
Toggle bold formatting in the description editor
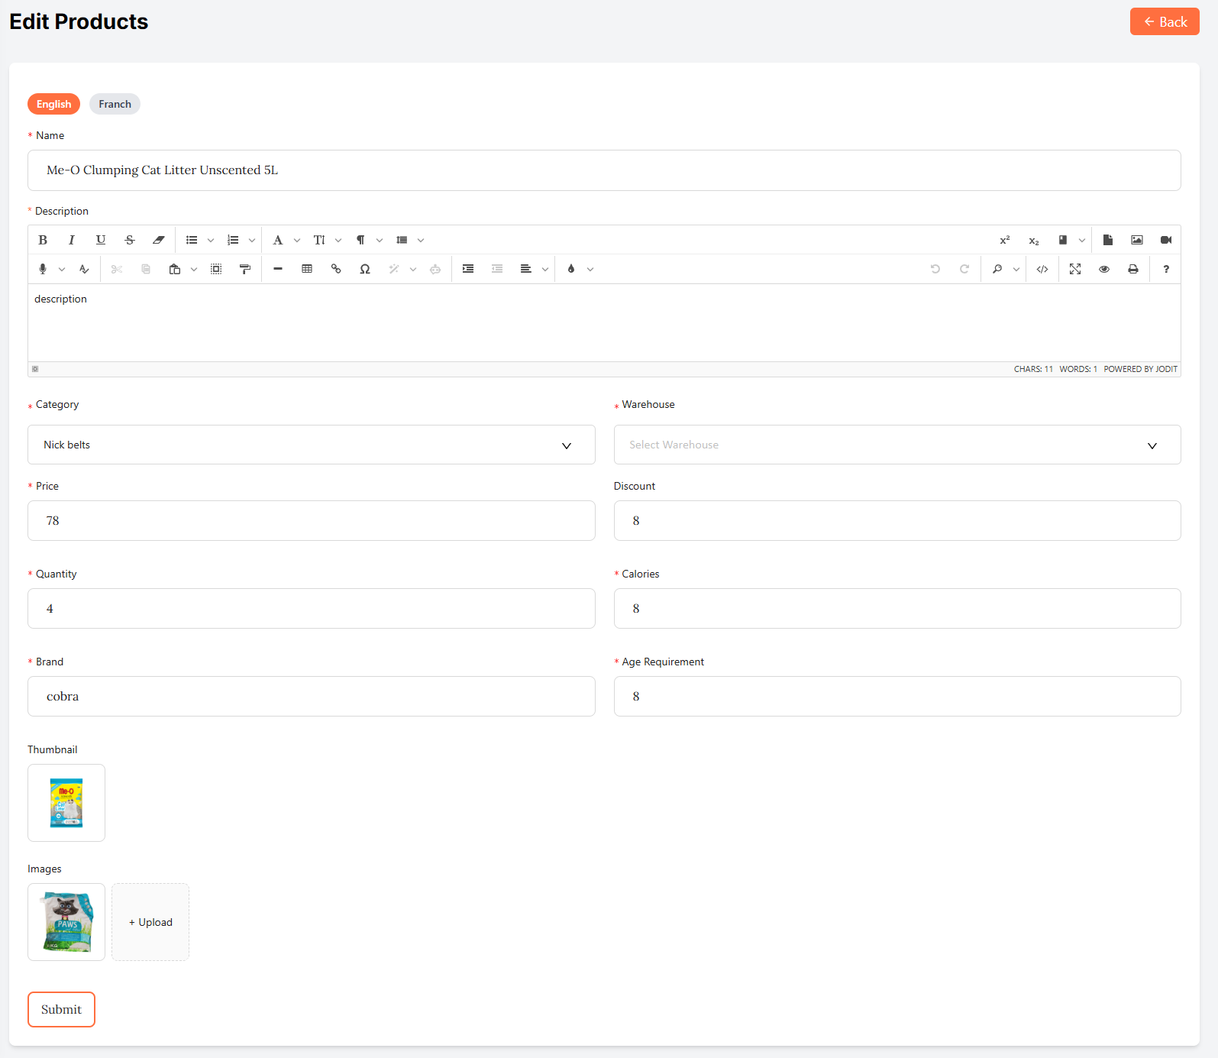[x=43, y=240]
